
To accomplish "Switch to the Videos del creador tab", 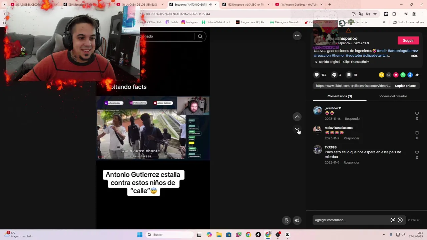I will (393, 96).
